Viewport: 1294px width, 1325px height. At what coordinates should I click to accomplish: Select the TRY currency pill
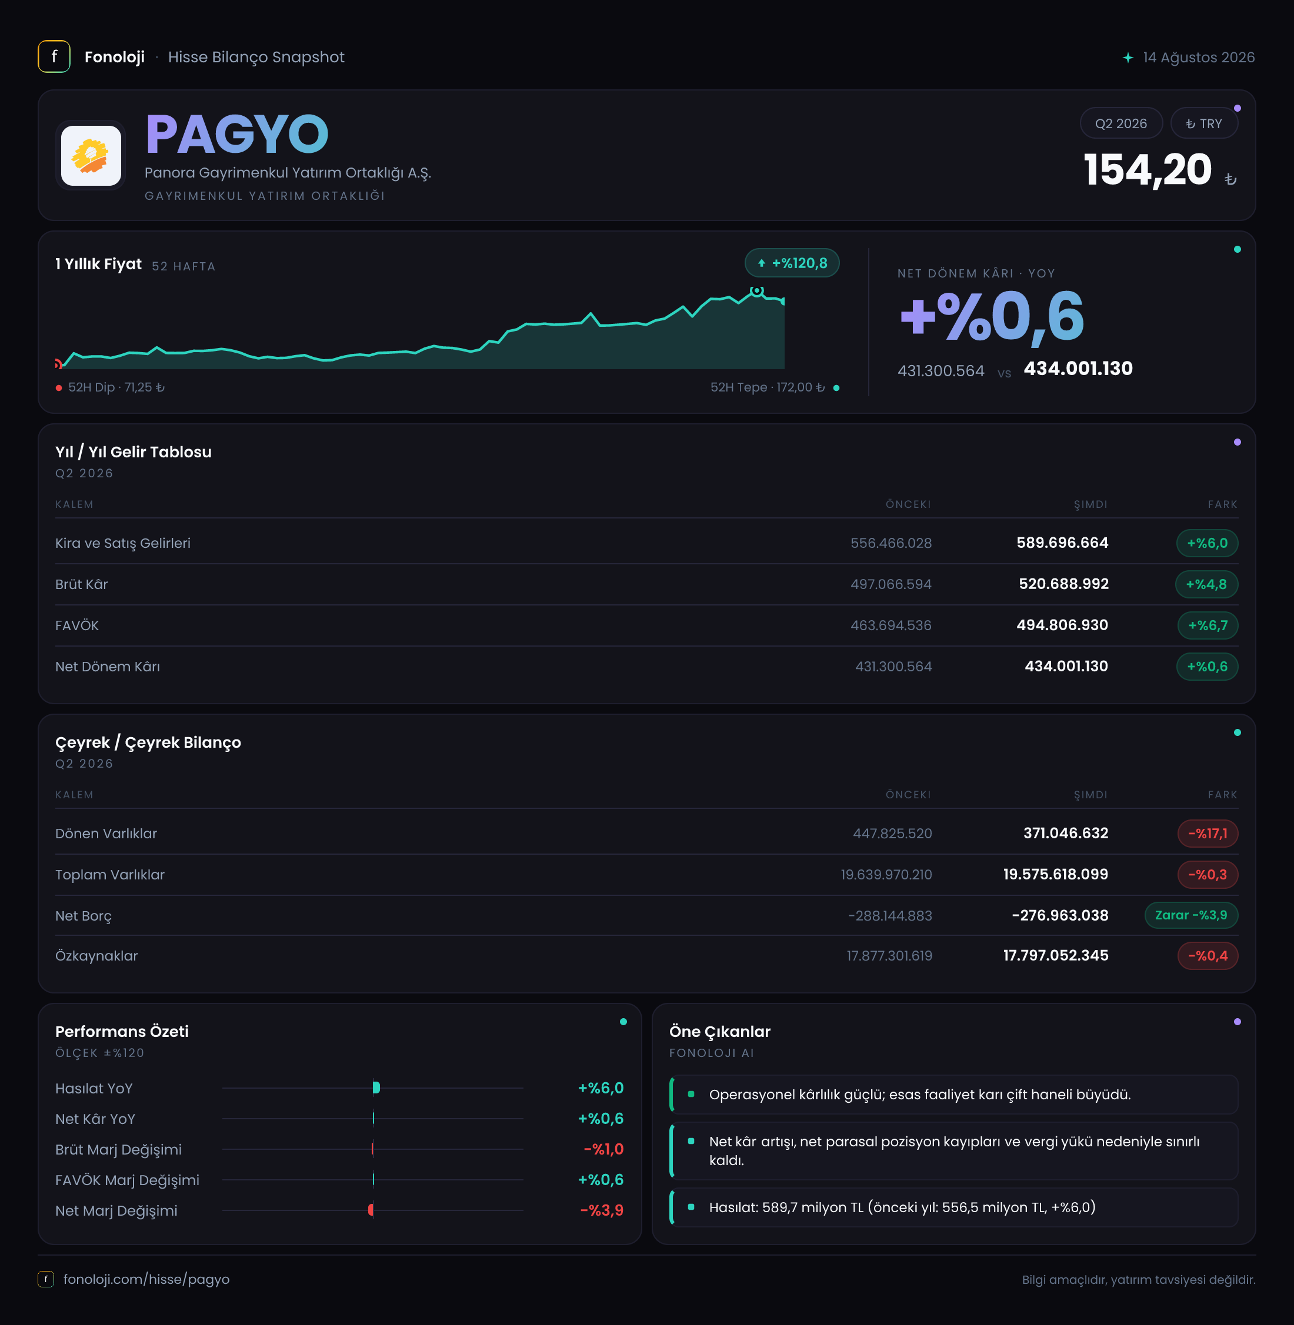(1203, 123)
